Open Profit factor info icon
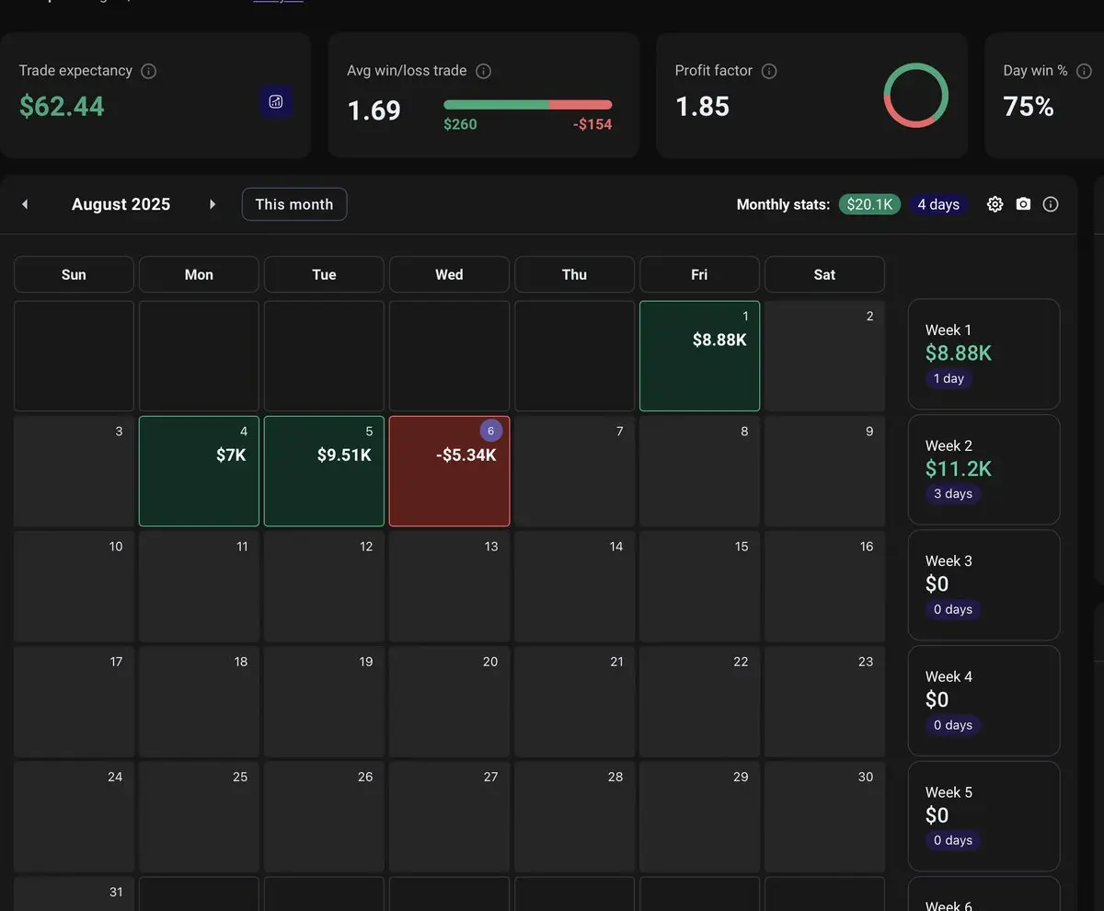This screenshot has width=1104, height=911. click(x=769, y=71)
